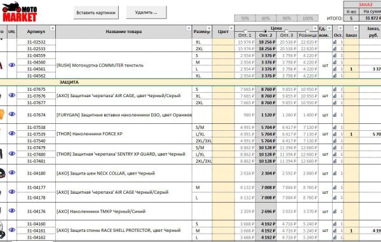Click stock bar icon in row 31-02532
This screenshot has height=242, width=381.
[335, 42]
